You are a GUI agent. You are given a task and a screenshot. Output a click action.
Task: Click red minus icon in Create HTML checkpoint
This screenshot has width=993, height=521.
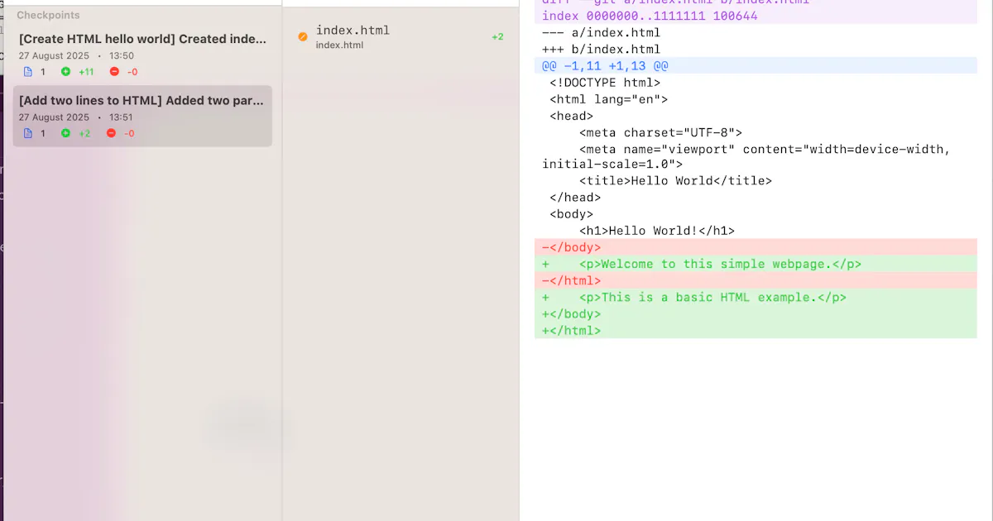click(114, 72)
